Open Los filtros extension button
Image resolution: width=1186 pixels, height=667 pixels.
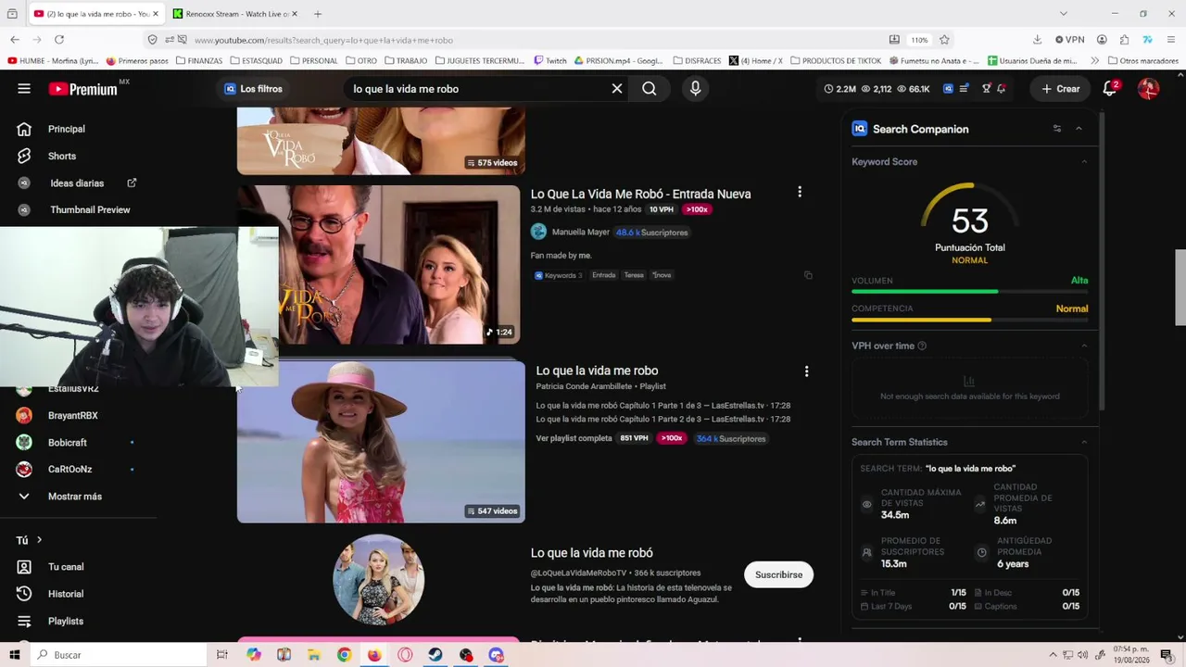(253, 89)
